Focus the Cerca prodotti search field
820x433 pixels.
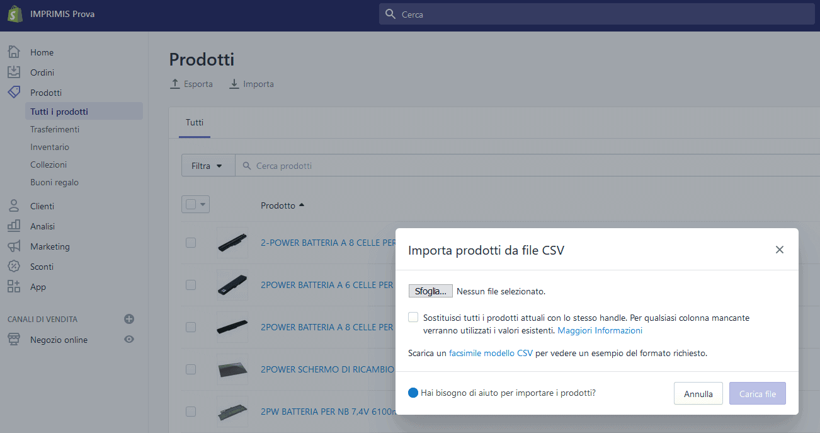tap(528, 166)
